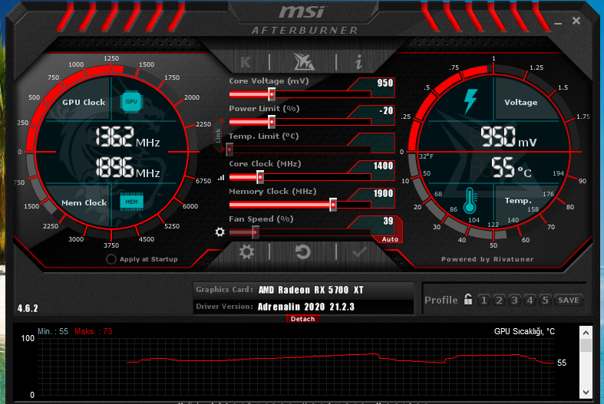Viewport: 604px width, 404px height.
Task: Adjust the Temp. Limit slider handle
Action: 229,149
